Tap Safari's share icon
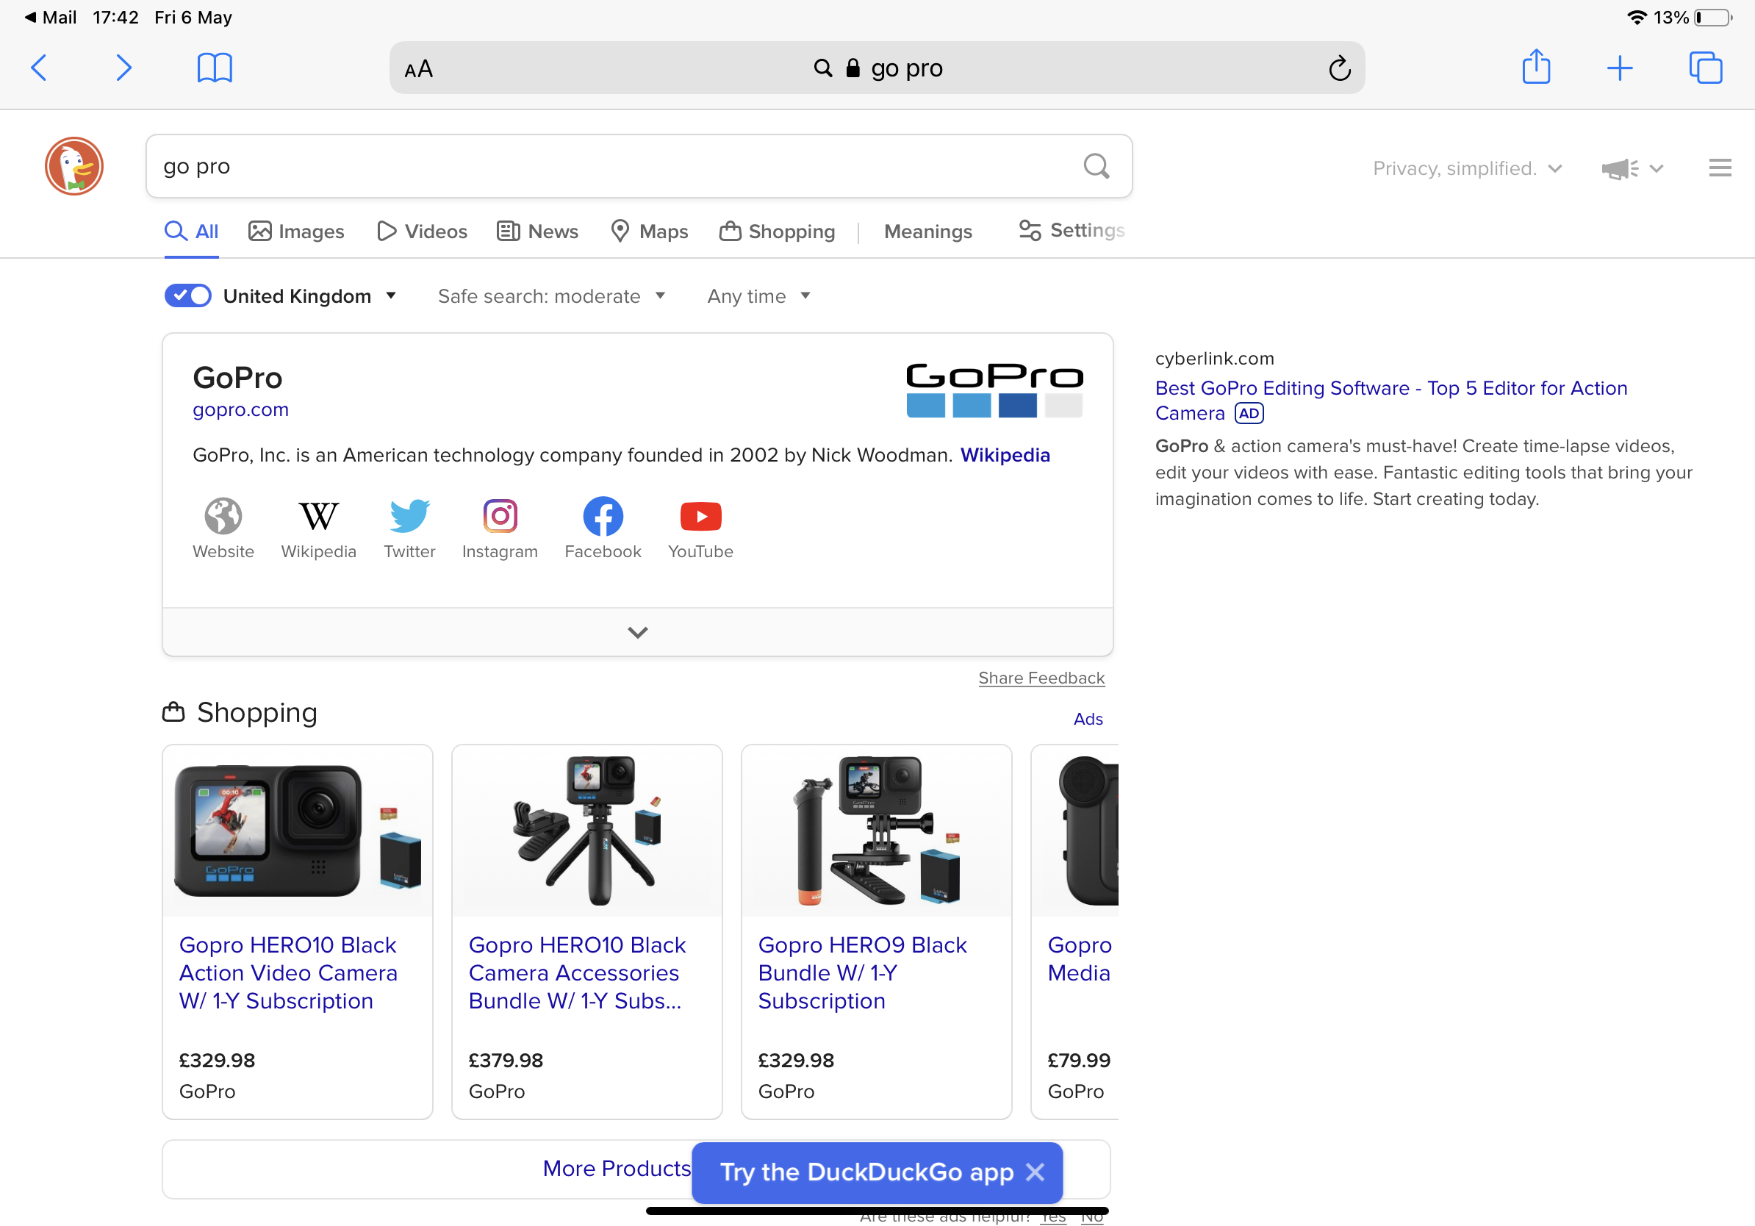The height and width of the screenshot is (1226, 1755). [x=1536, y=68]
